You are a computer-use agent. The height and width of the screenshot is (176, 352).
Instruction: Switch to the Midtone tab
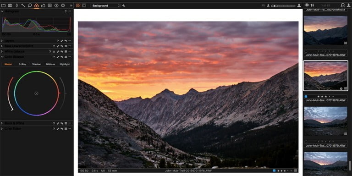(x=50, y=64)
